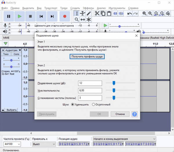Click the Play-at-speed green button
Image resolution: width=174 pixels, height=152 pixels.
point(105,26)
